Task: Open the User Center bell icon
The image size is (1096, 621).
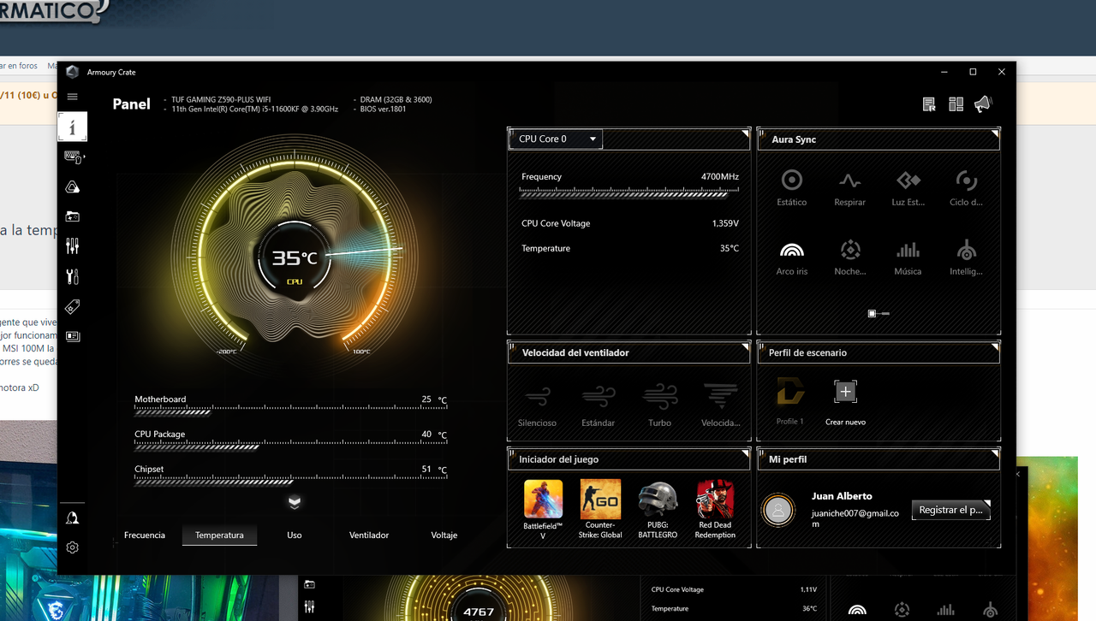Action: point(73,517)
